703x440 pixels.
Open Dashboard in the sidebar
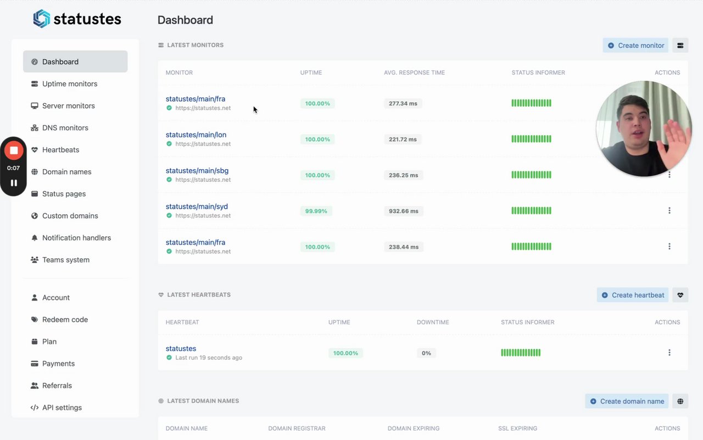75,62
